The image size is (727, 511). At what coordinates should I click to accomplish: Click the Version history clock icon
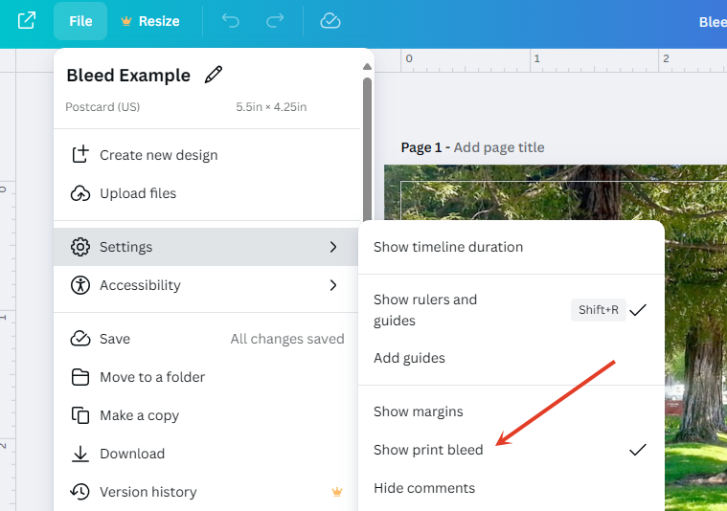tap(80, 492)
